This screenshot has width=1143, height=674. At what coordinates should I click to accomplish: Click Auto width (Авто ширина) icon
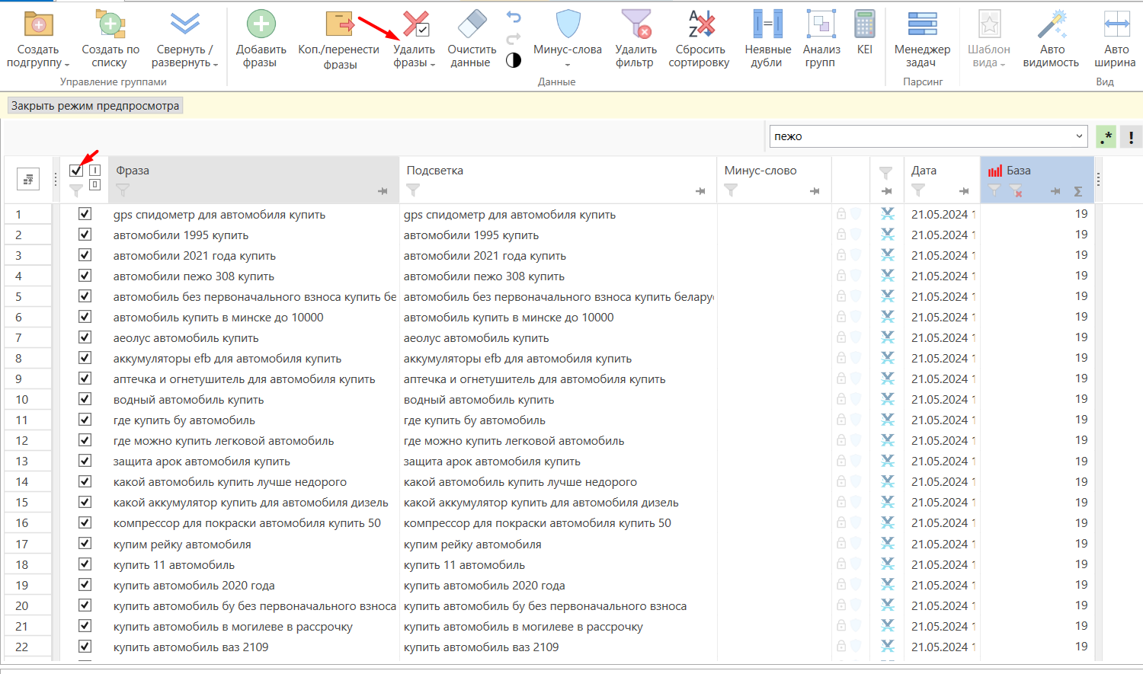[x=1116, y=24]
